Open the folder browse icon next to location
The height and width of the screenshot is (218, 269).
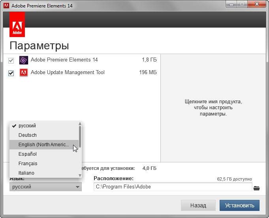[x=257, y=188]
